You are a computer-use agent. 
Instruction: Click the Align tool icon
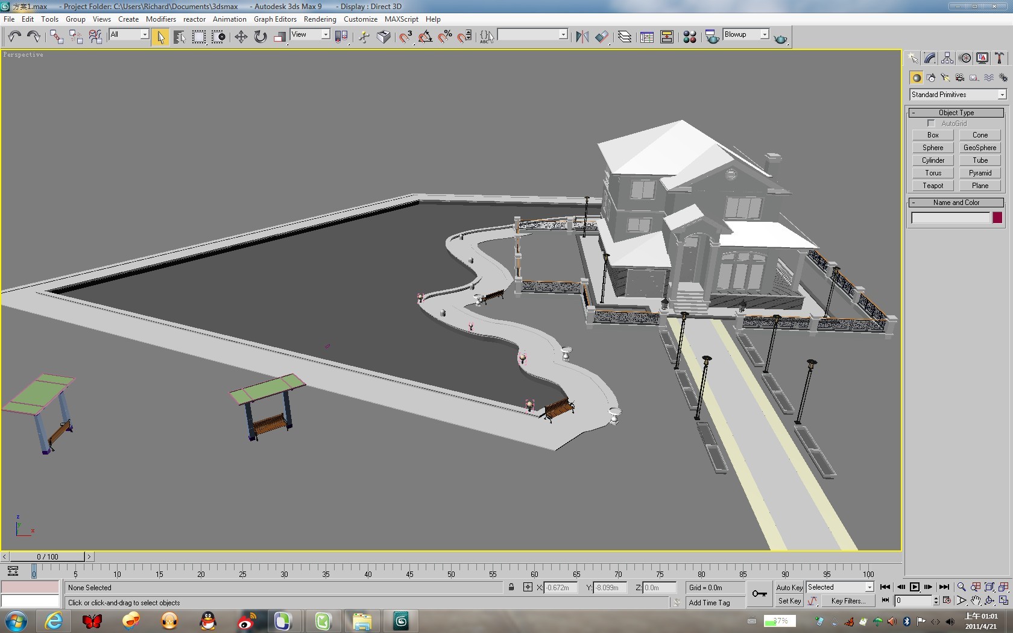click(602, 37)
